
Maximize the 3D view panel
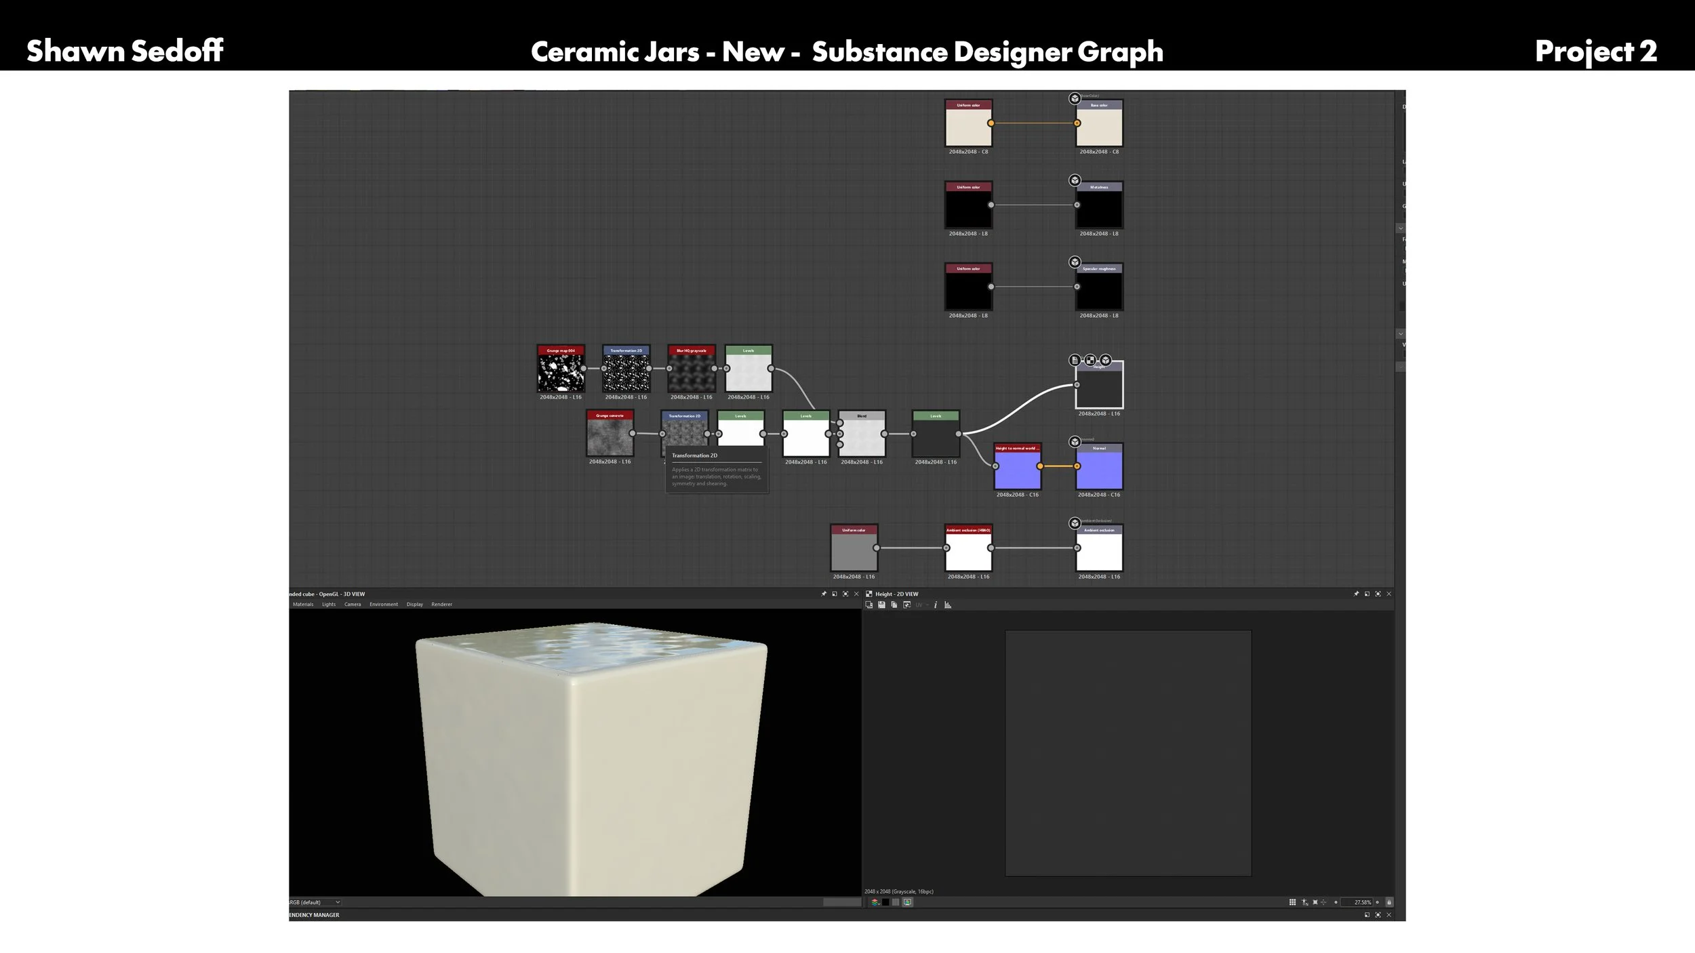845,594
